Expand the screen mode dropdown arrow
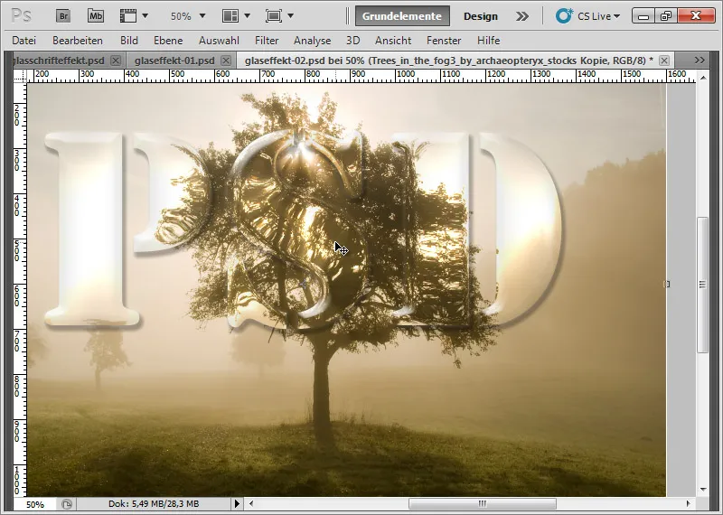The height and width of the screenshot is (515, 723). [290, 16]
